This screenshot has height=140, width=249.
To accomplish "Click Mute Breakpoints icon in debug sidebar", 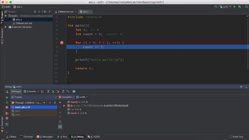I will tap(7, 118).
